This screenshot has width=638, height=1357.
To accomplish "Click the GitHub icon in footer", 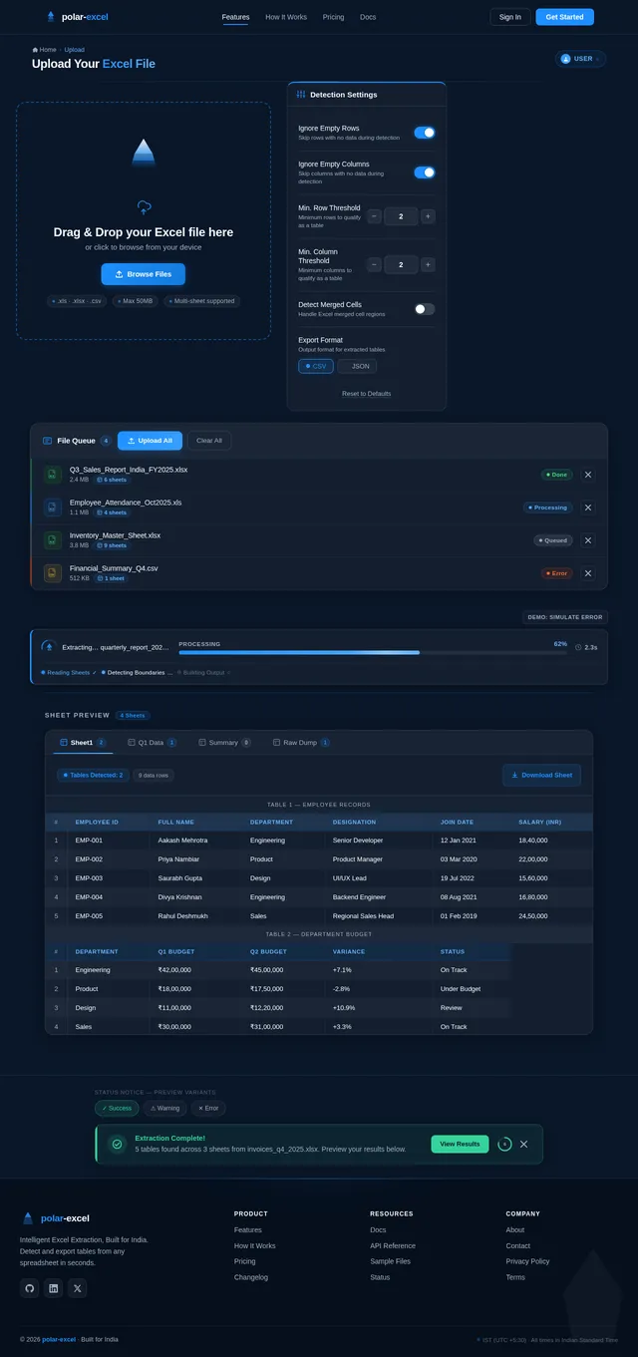I will pos(30,1287).
